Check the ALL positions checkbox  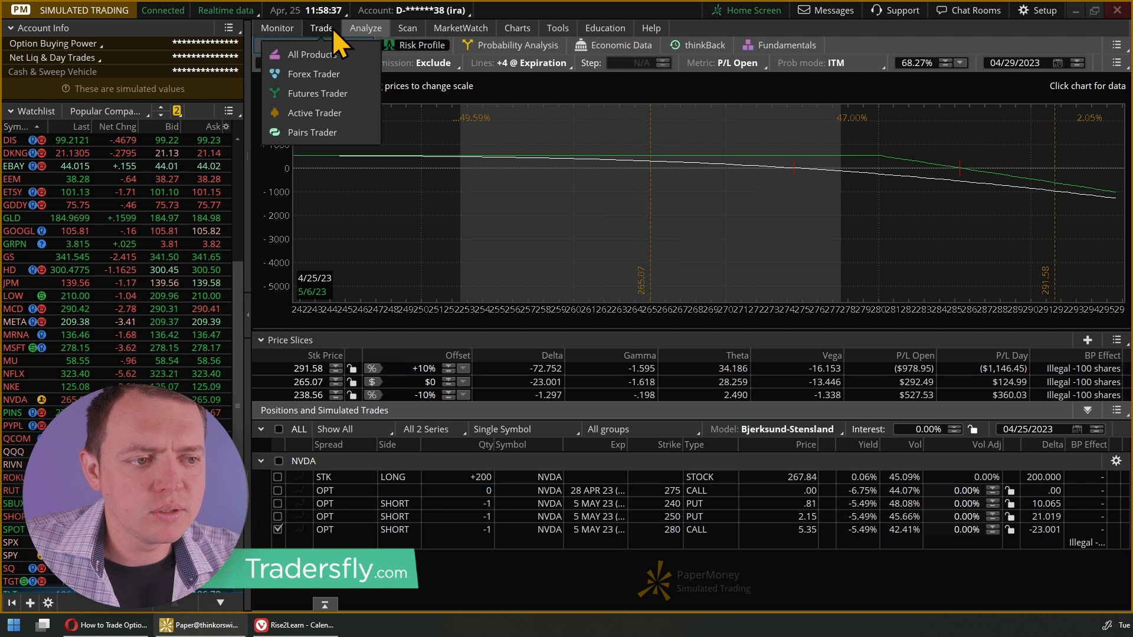click(279, 429)
